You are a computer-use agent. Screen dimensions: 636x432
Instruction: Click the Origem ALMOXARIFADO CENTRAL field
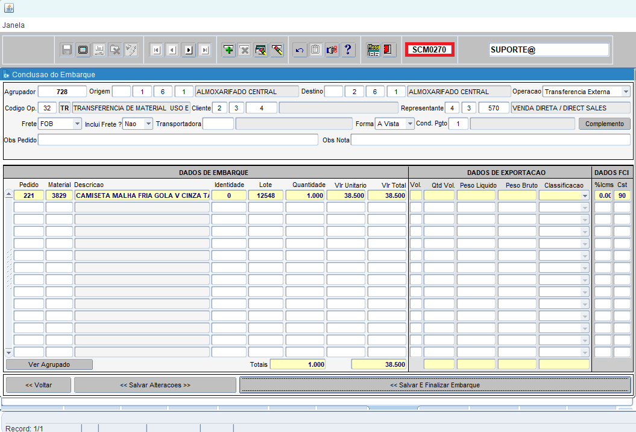[247, 92]
